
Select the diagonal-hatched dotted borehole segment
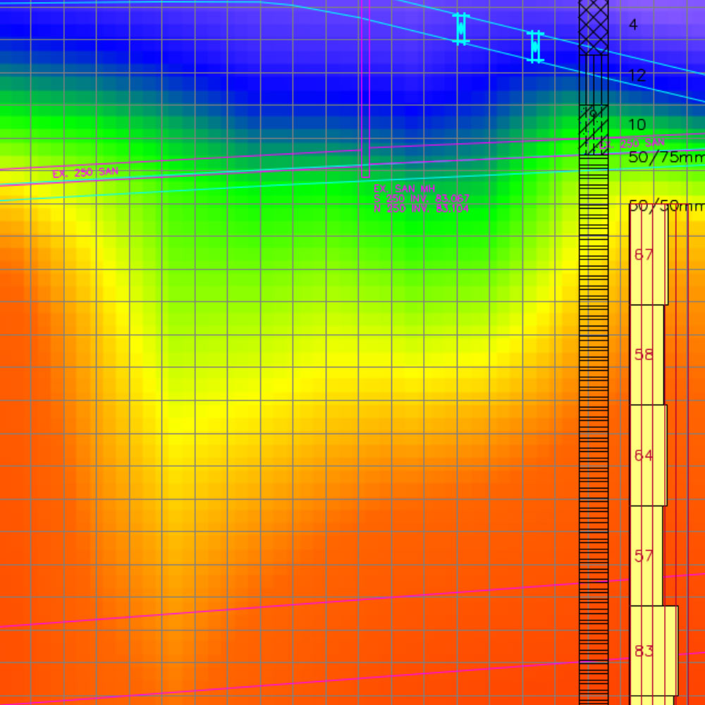[x=594, y=130]
